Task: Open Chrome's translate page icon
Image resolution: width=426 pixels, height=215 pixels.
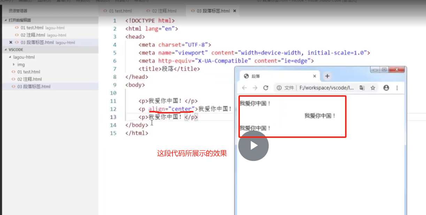Action: tap(363, 88)
